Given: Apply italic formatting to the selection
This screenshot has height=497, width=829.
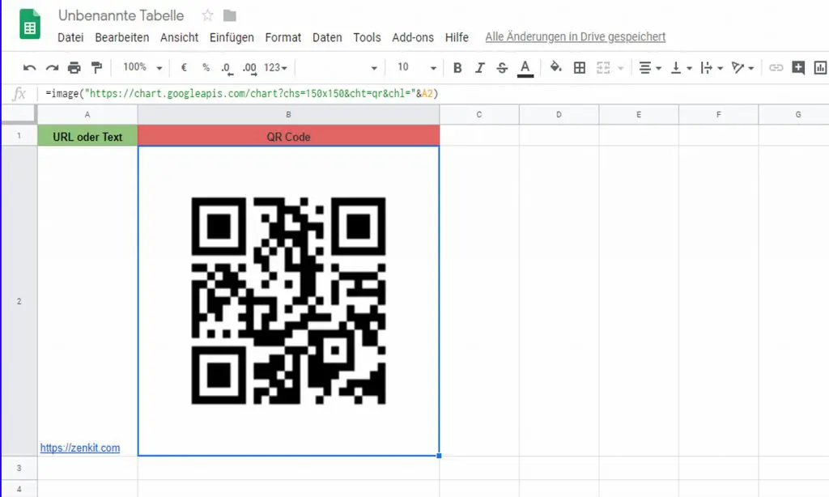Looking at the screenshot, I should coord(479,67).
